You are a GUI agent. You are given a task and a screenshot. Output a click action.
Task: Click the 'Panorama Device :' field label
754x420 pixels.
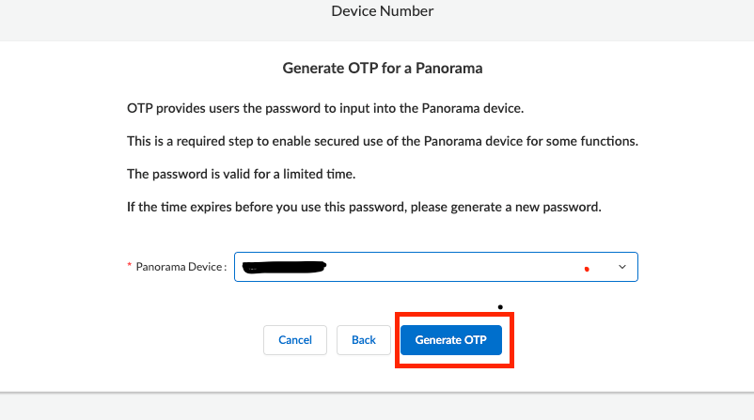[x=181, y=267]
